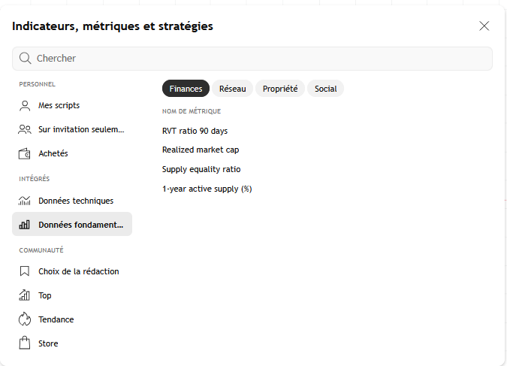Click the person icon beside Mes scripts
This screenshot has height=366, width=507.
pos(25,105)
